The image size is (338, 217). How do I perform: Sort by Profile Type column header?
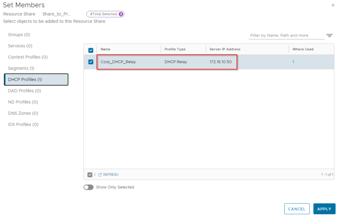(175, 50)
